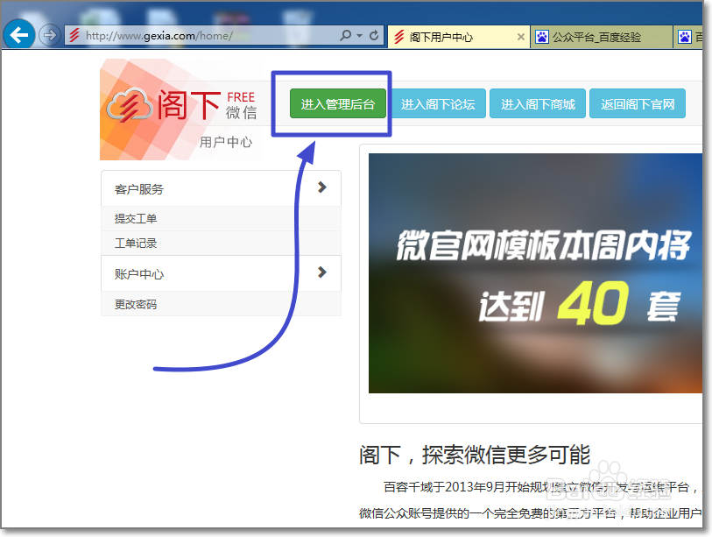This screenshot has width=712, height=537.
Task: Select the 客户服务 menu header
Action: coord(221,188)
